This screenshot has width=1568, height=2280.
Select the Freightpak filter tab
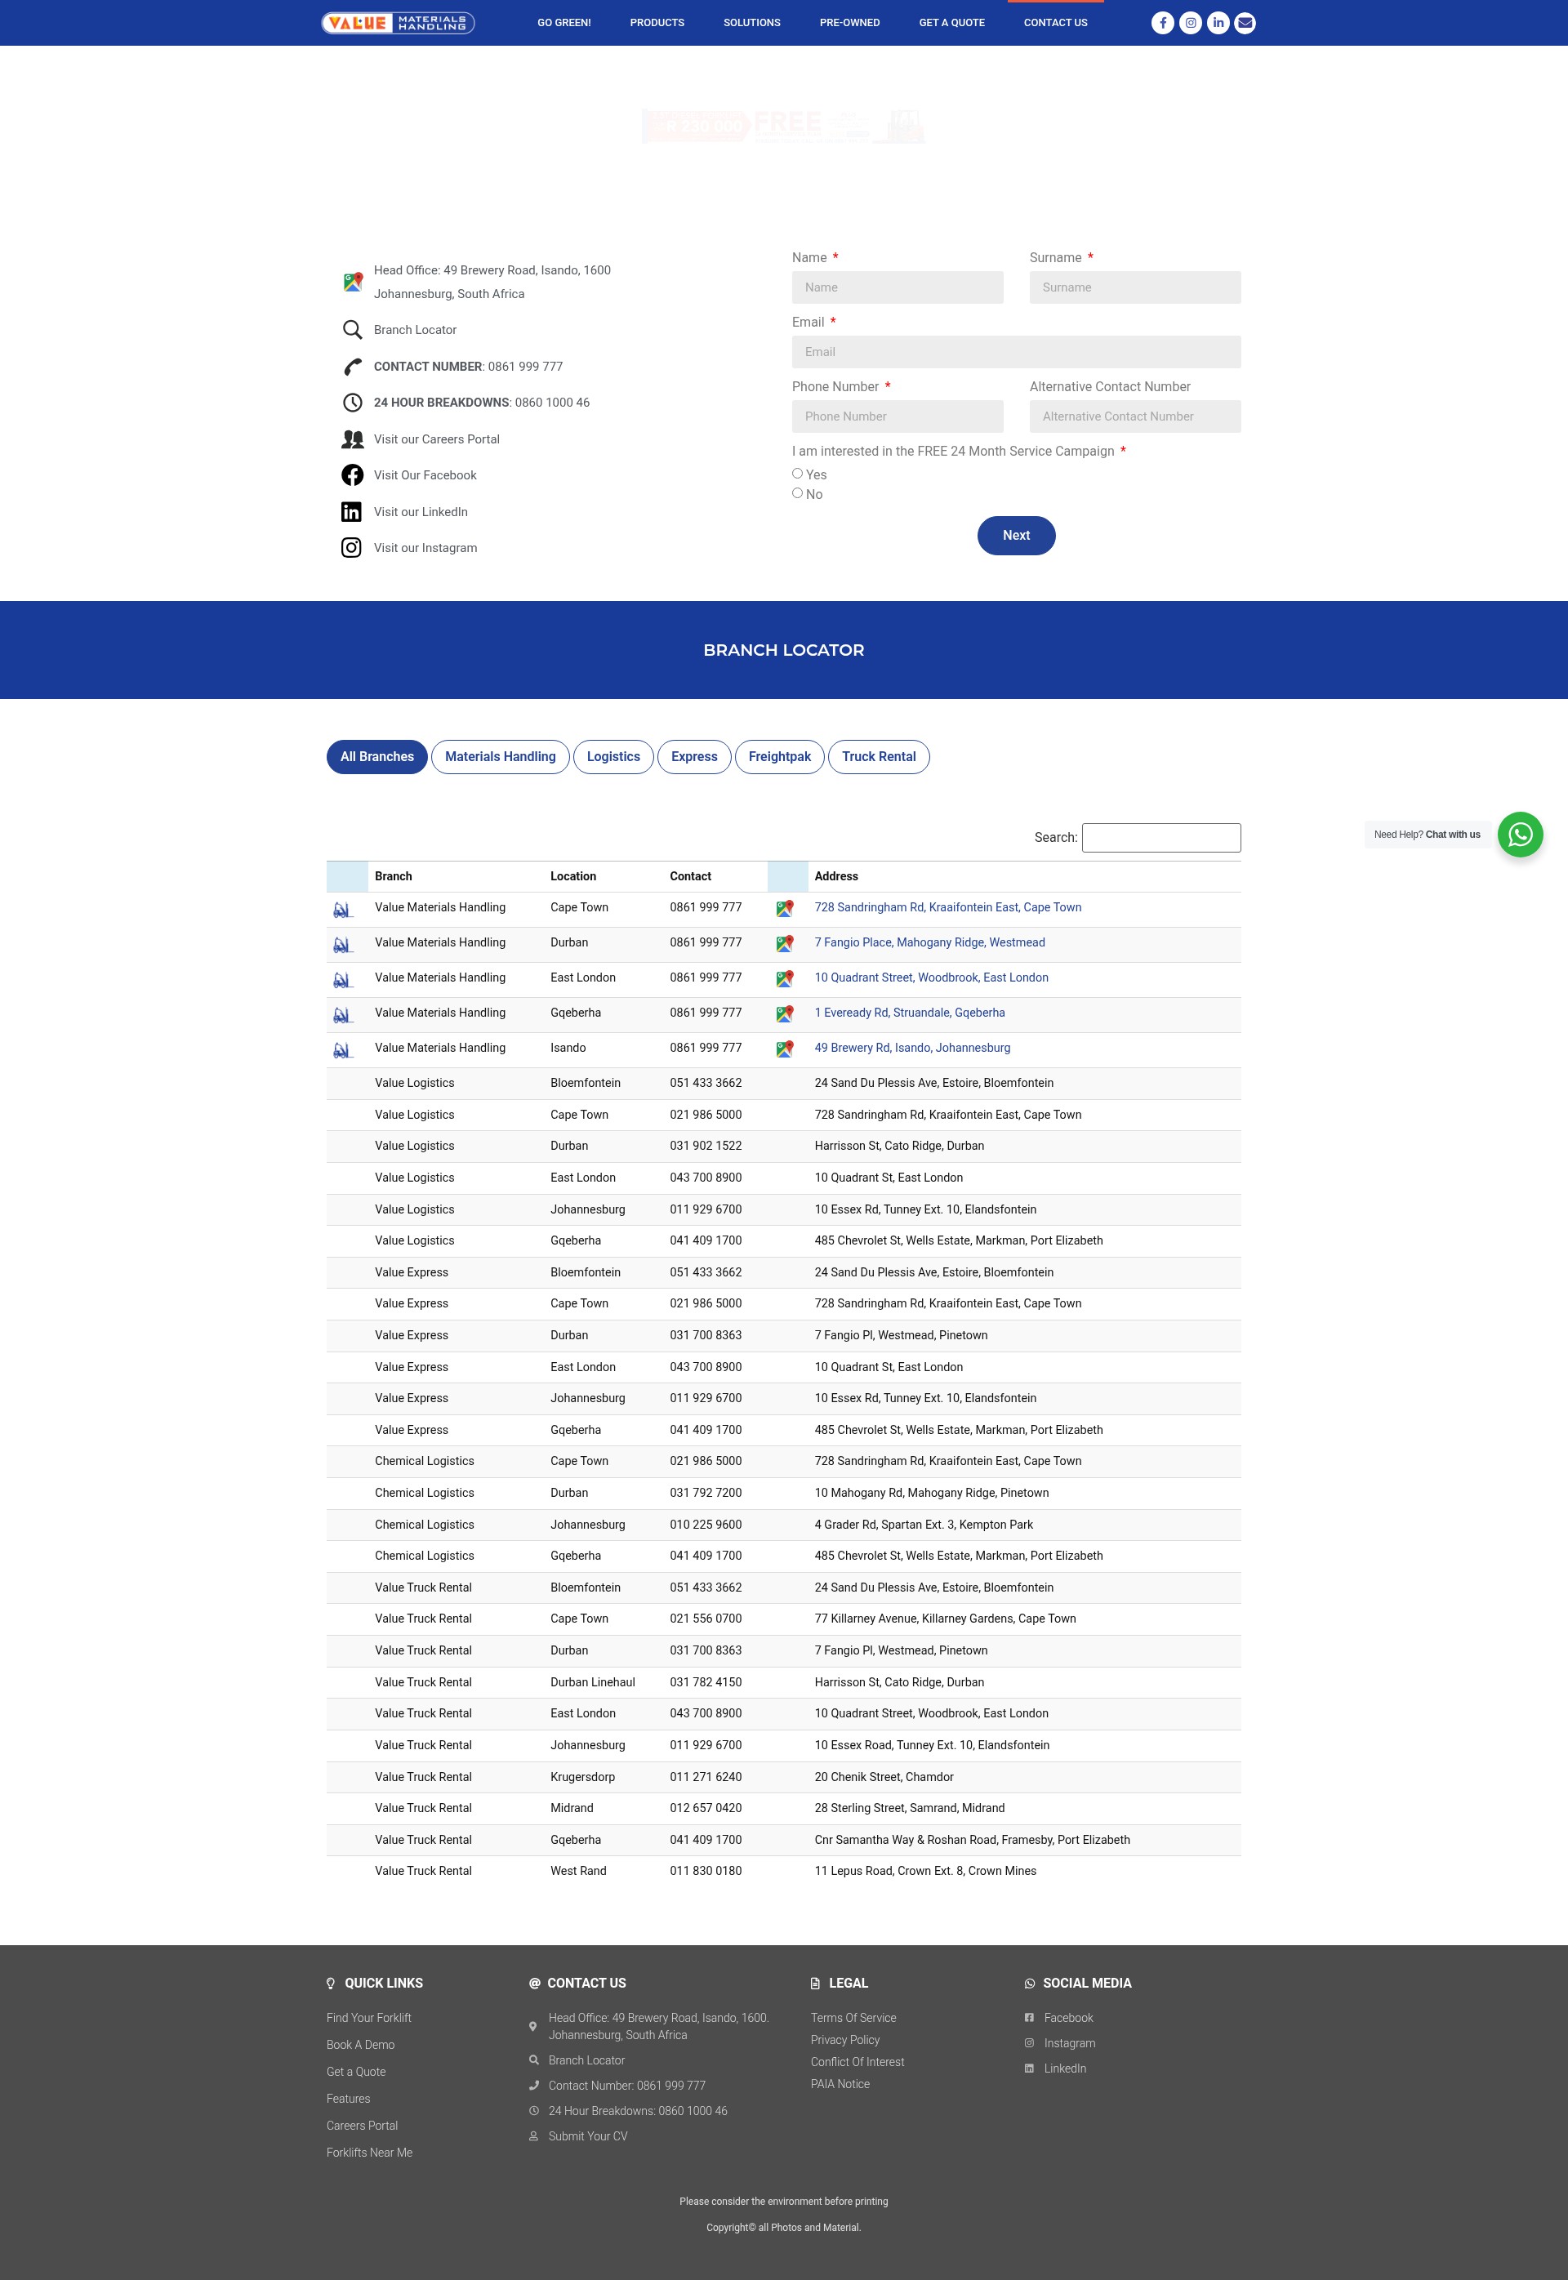pos(780,757)
